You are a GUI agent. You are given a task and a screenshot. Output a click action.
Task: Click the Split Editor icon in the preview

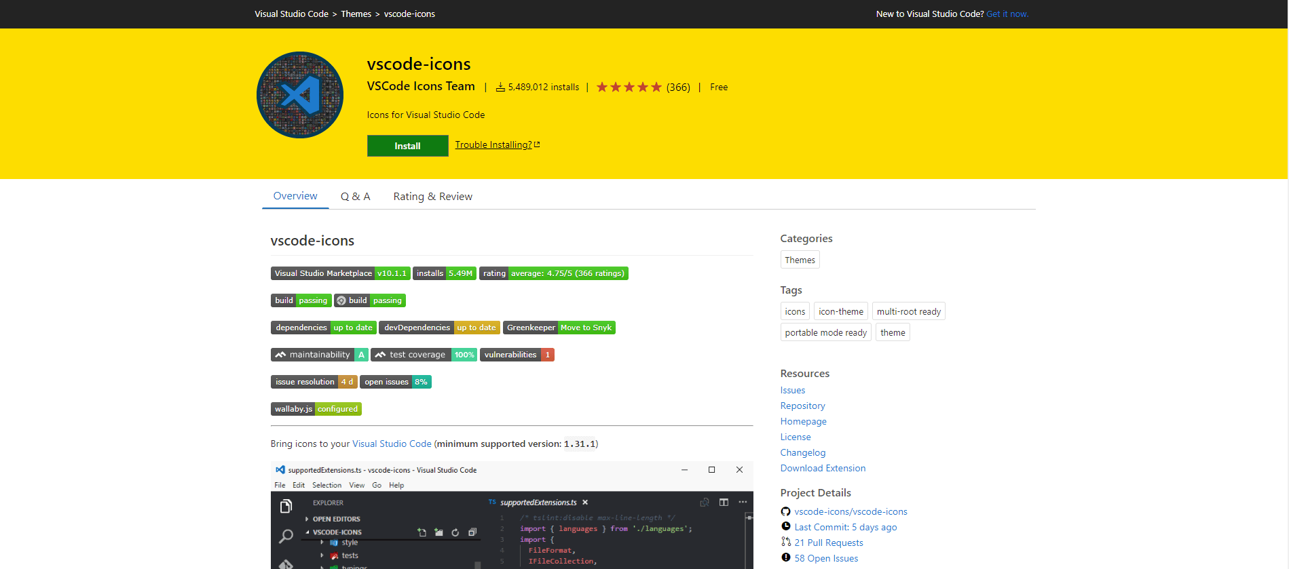pyautogui.click(x=724, y=503)
